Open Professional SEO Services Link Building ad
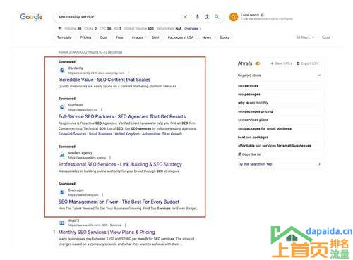 pos(120,164)
